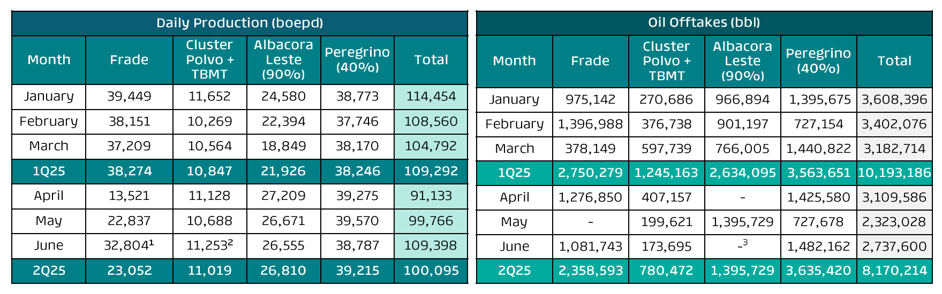Select the February total production cell 108,560

point(431,121)
